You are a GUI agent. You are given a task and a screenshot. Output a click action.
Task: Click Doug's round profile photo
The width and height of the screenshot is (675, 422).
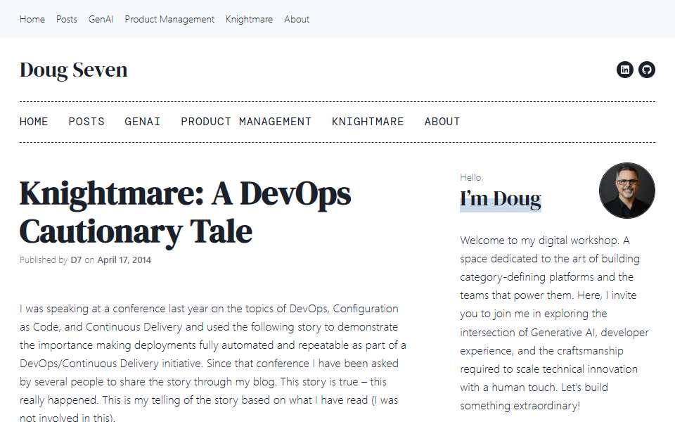pyautogui.click(x=626, y=191)
